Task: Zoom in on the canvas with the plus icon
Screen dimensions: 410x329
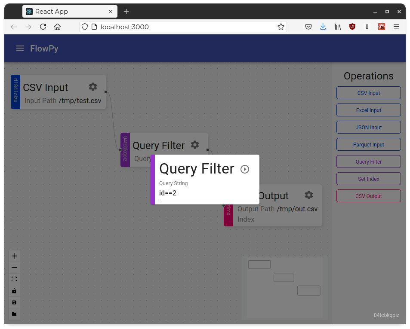Action: (14, 256)
